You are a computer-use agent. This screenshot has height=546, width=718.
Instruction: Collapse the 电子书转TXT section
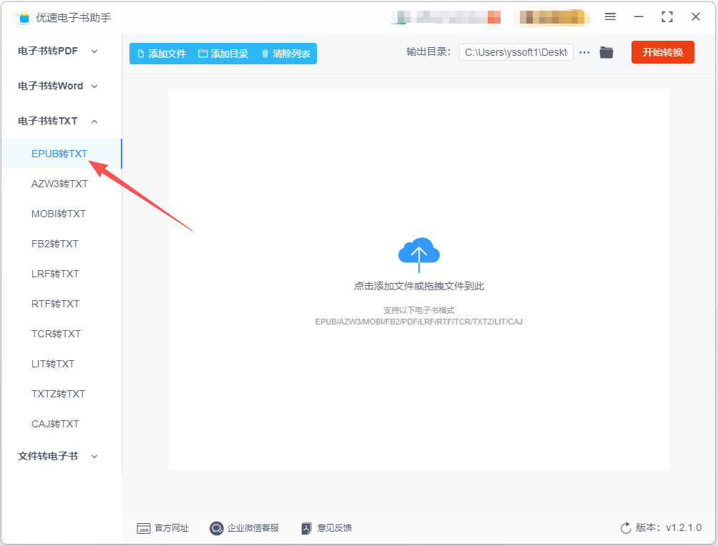point(58,121)
